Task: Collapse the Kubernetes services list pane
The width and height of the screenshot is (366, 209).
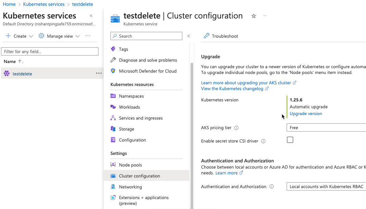Action: pos(91,16)
